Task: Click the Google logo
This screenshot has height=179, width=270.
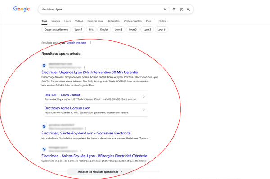Action: tap(22, 9)
